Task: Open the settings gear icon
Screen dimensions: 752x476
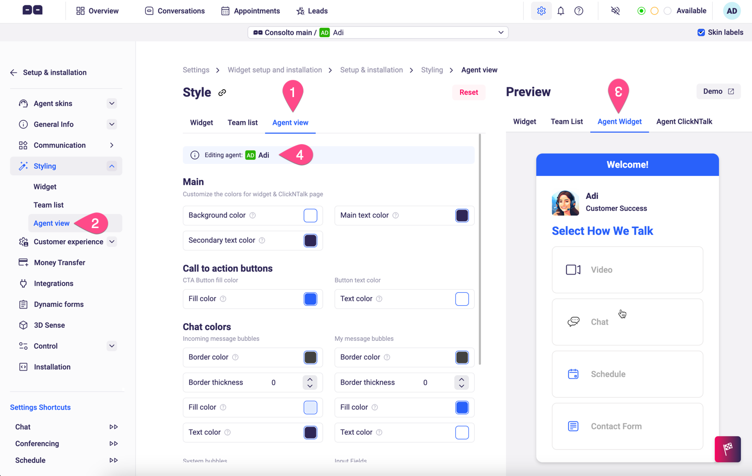Action: tap(541, 10)
